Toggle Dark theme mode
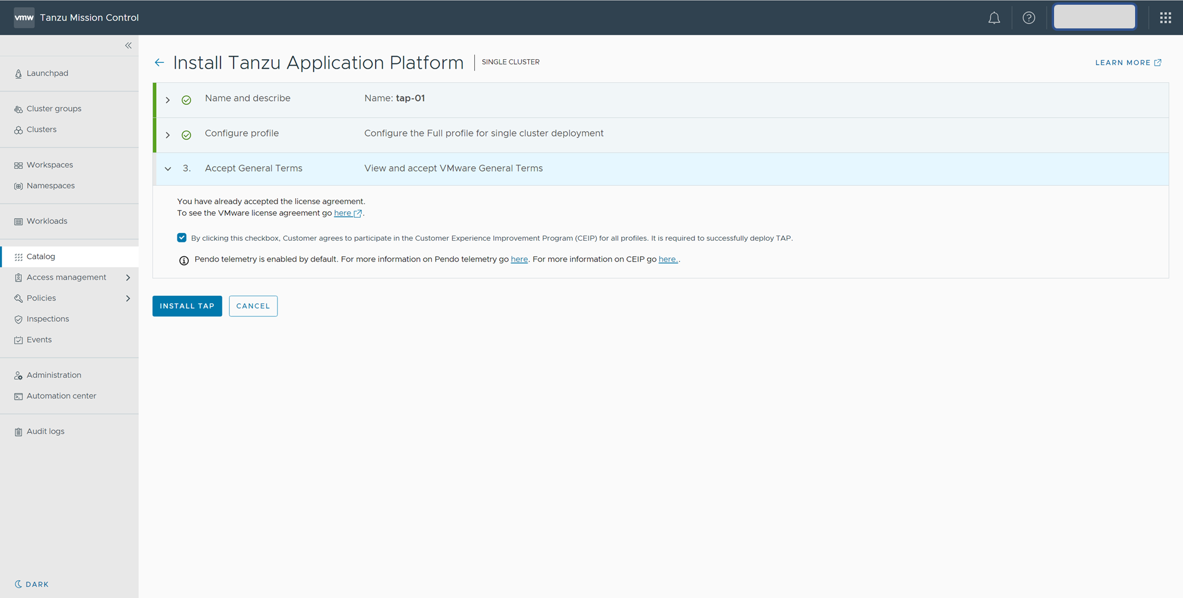This screenshot has width=1183, height=598. (x=32, y=584)
